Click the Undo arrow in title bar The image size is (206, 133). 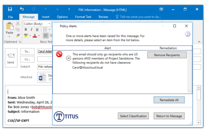(22, 9)
